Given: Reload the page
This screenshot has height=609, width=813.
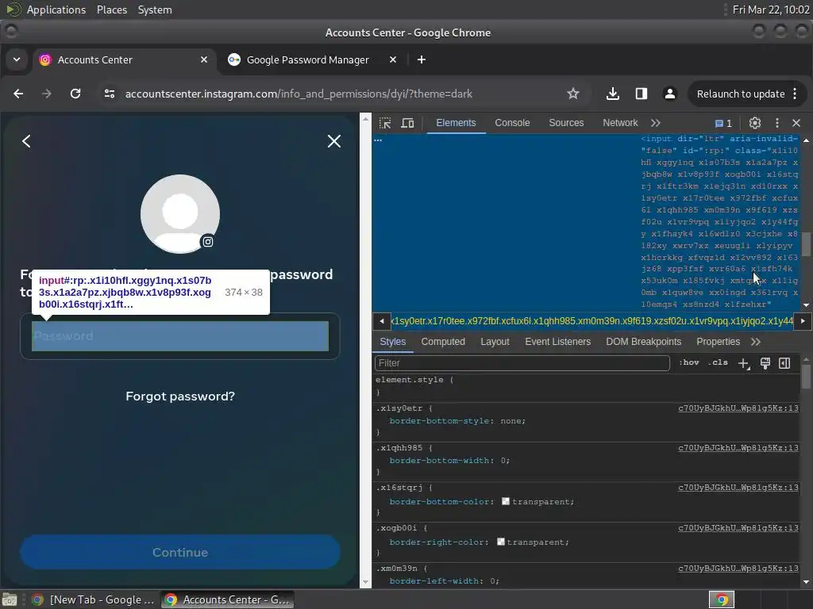Looking at the screenshot, I should point(75,94).
